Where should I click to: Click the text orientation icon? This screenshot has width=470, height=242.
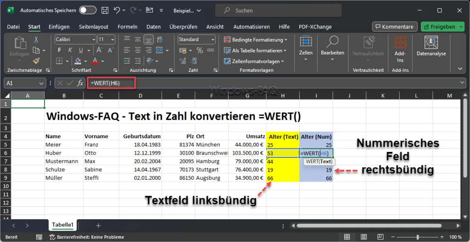point(149,61)
